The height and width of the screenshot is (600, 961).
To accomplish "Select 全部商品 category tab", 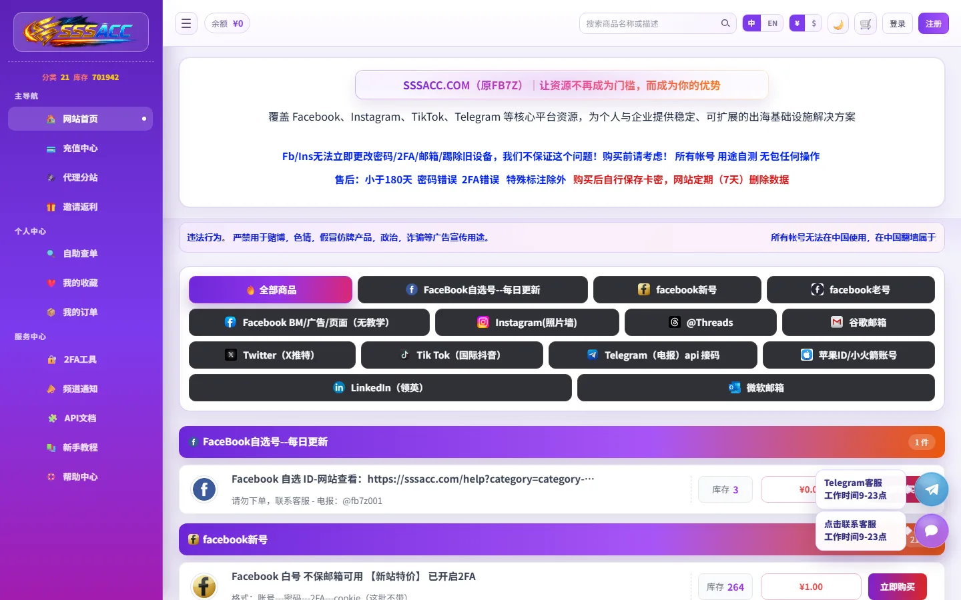I will (270, 290).
